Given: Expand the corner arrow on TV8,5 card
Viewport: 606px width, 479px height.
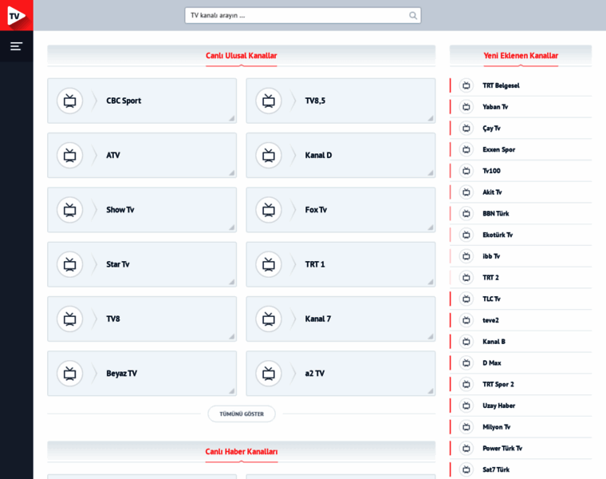Looking at the screenshot, I should [430, 118].
